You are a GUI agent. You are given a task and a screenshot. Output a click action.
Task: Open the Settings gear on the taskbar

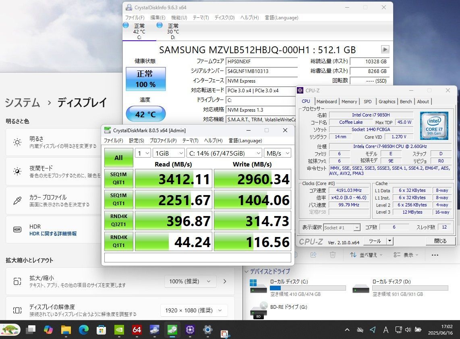(207, 330)
